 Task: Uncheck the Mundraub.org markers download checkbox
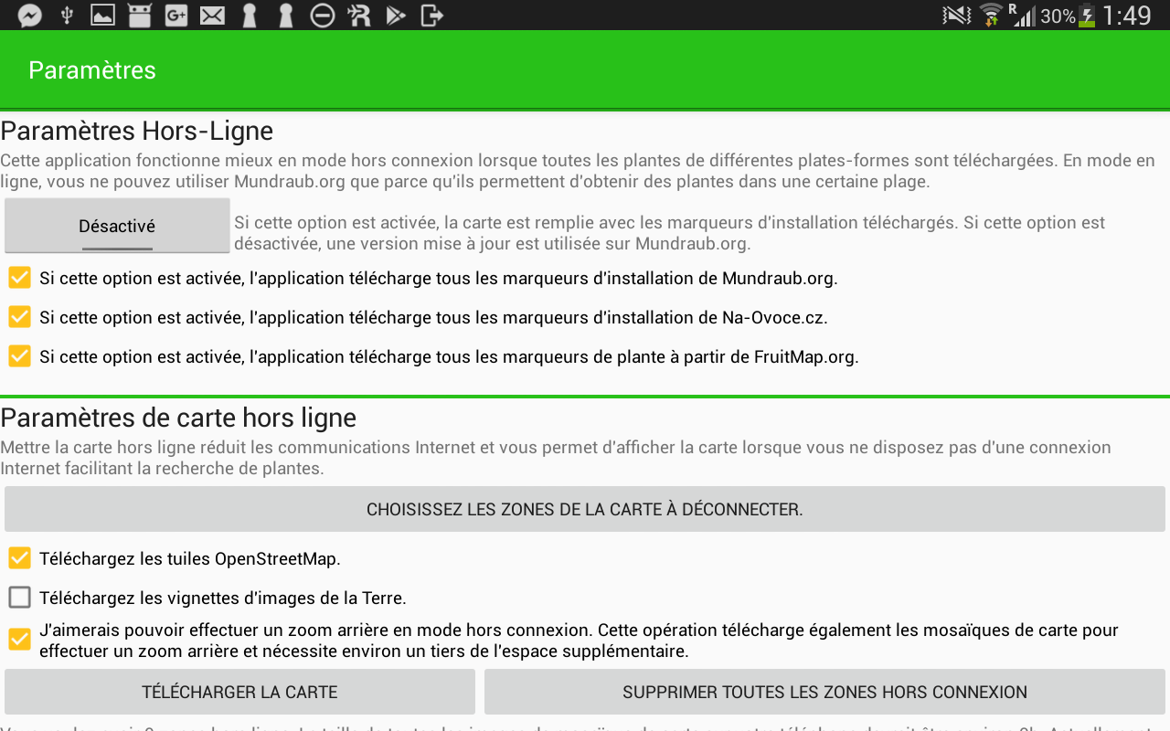(x=20, y=278)
